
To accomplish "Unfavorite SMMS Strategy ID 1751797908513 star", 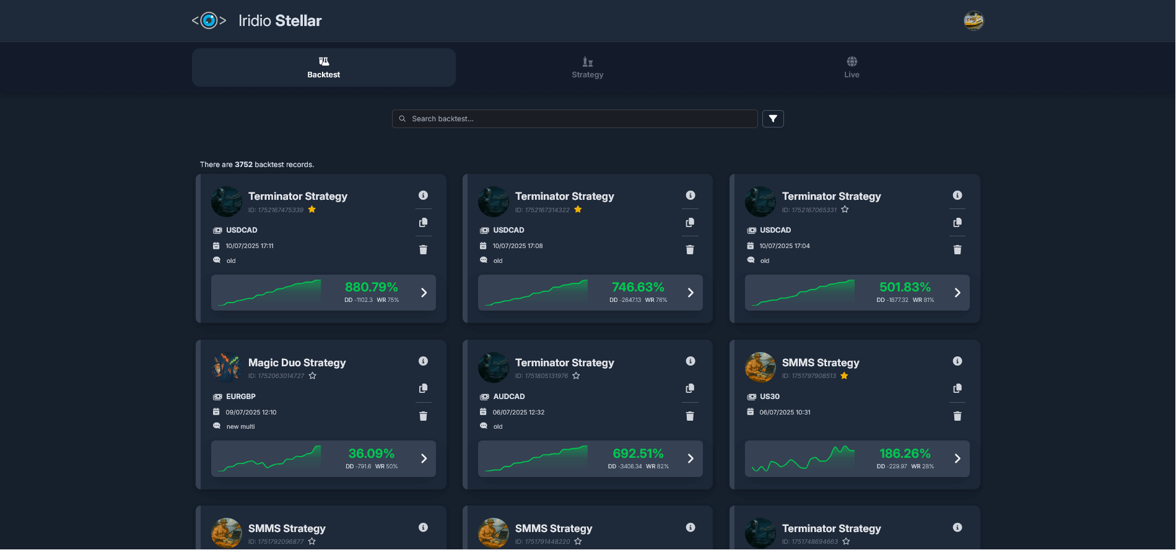I will coord(844,376).
